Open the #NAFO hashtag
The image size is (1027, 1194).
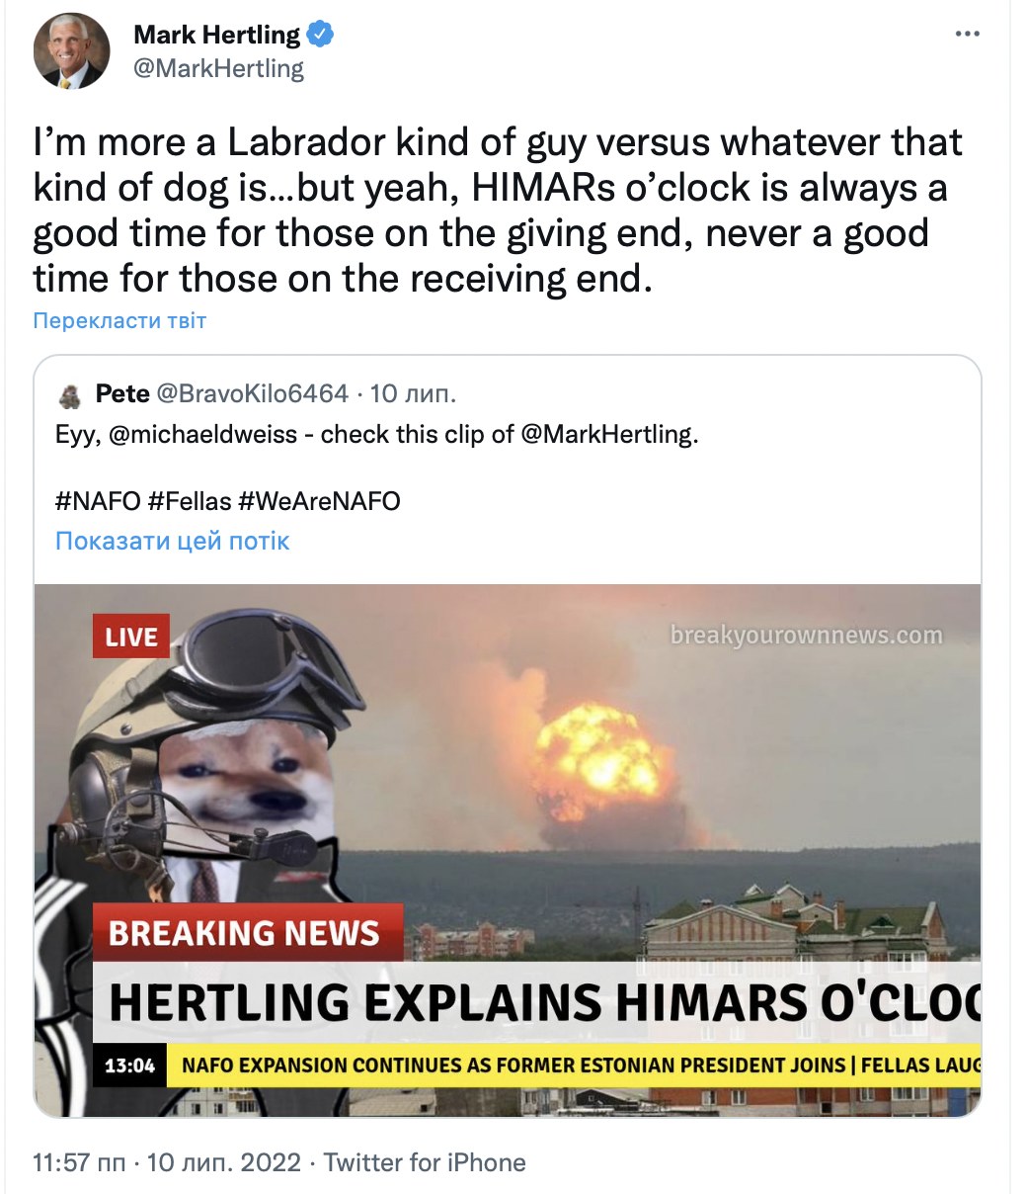[98, 500]
